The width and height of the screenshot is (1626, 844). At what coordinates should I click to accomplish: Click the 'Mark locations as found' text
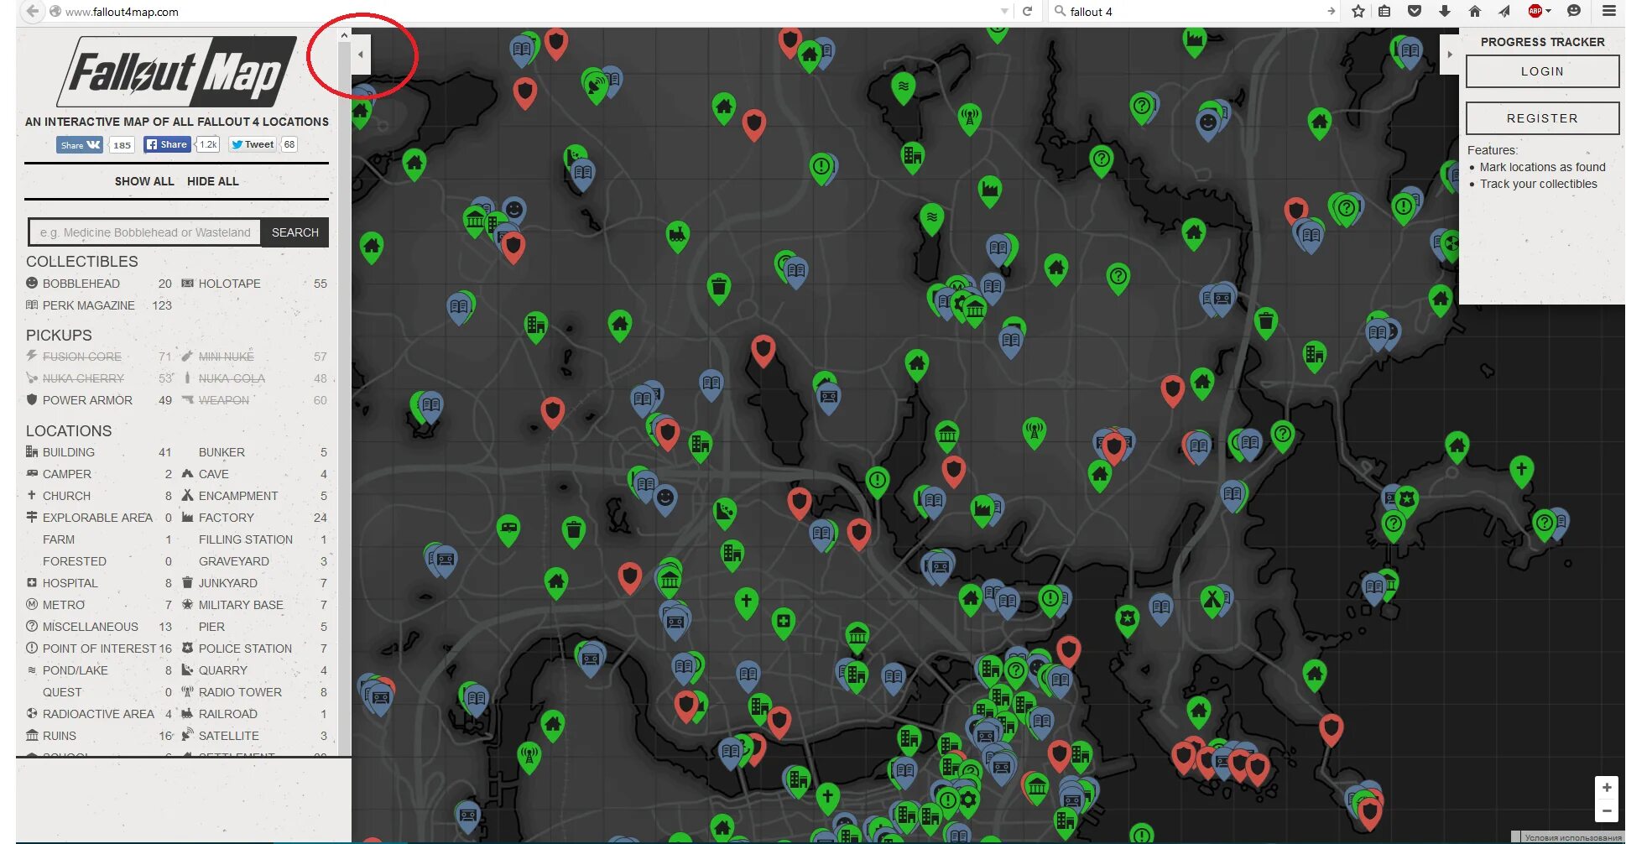[x=1542, y=167]
